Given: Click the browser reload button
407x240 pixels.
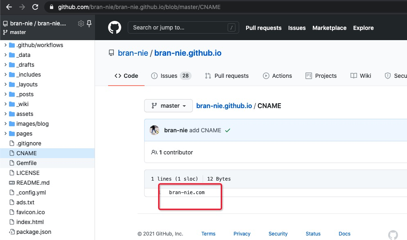Looking at the screenshot, I should (x=35, y=7).
